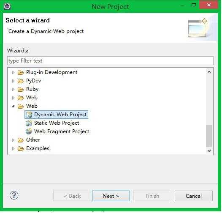Click the PyDev folder icon

[x=21, y=81]
